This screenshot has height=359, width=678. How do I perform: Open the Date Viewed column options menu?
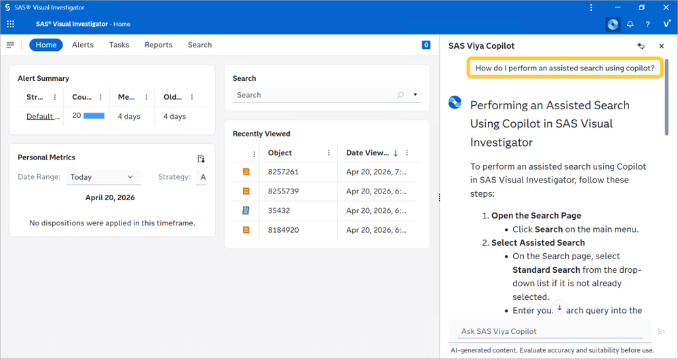point(407,153)
